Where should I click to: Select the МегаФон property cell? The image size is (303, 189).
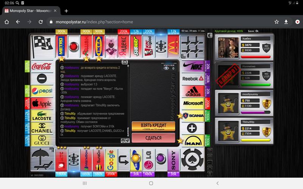coord(86,160)
